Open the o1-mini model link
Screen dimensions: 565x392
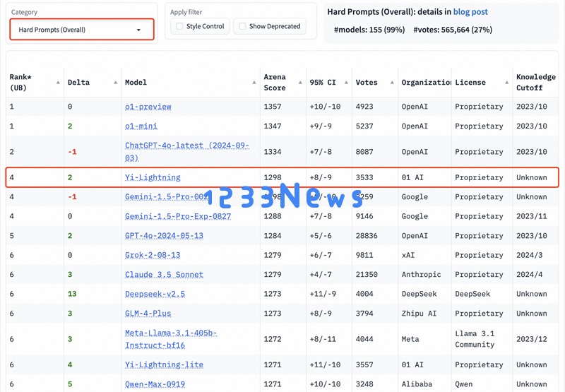(x=141, y=126)
